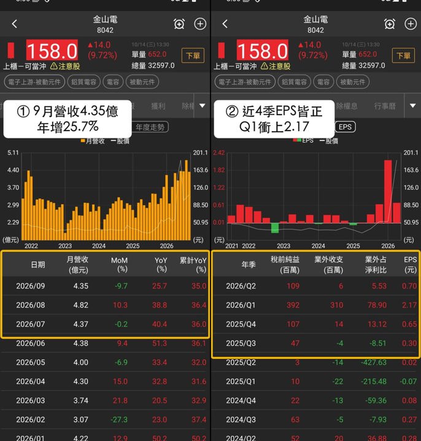
Task: Tap green negative EPS bar in chart
Action: pyautogui.click(x=275, y=228)
